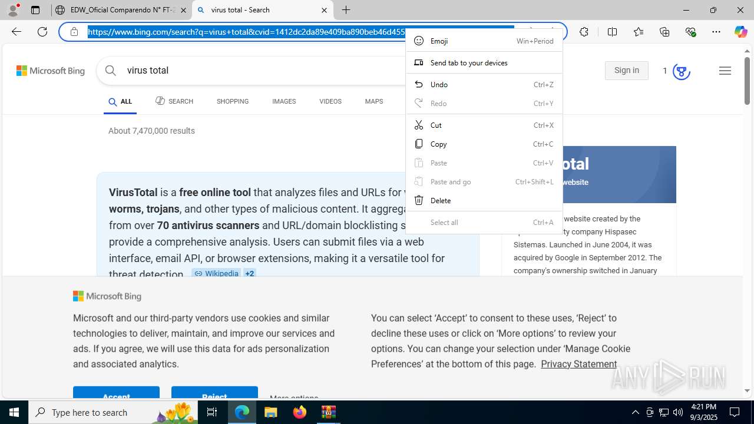Choose Cut in context menu

(x=484, y=125)
